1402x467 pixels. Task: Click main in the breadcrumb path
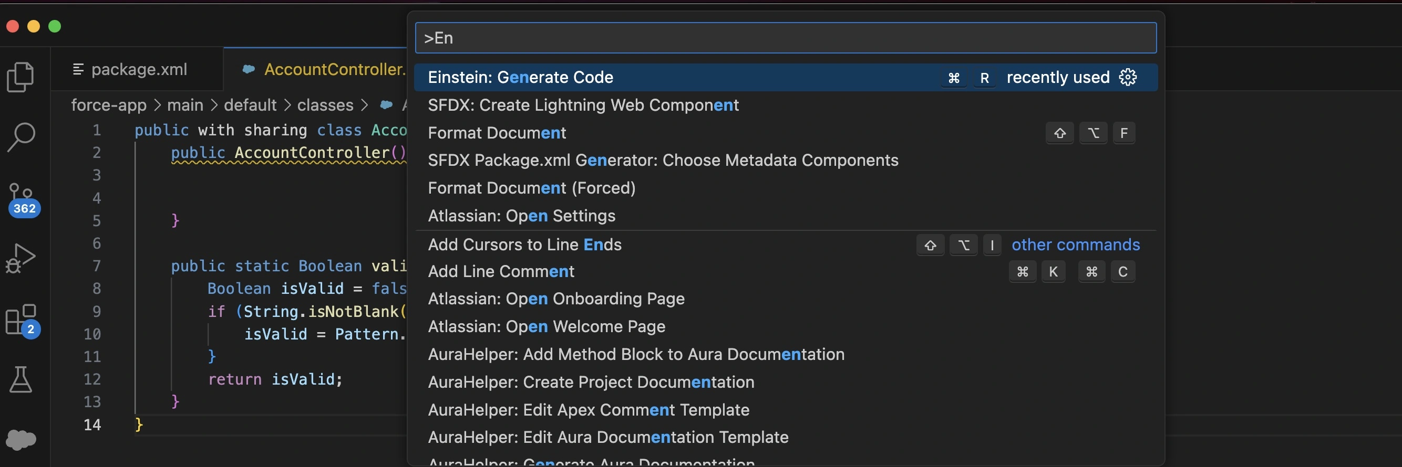click(185, 105)
